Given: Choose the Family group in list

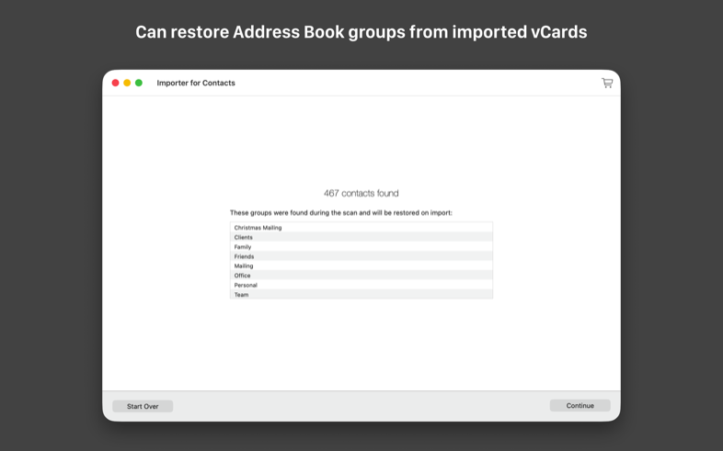Looking at the screenshot, I should [x=361, y=247].
